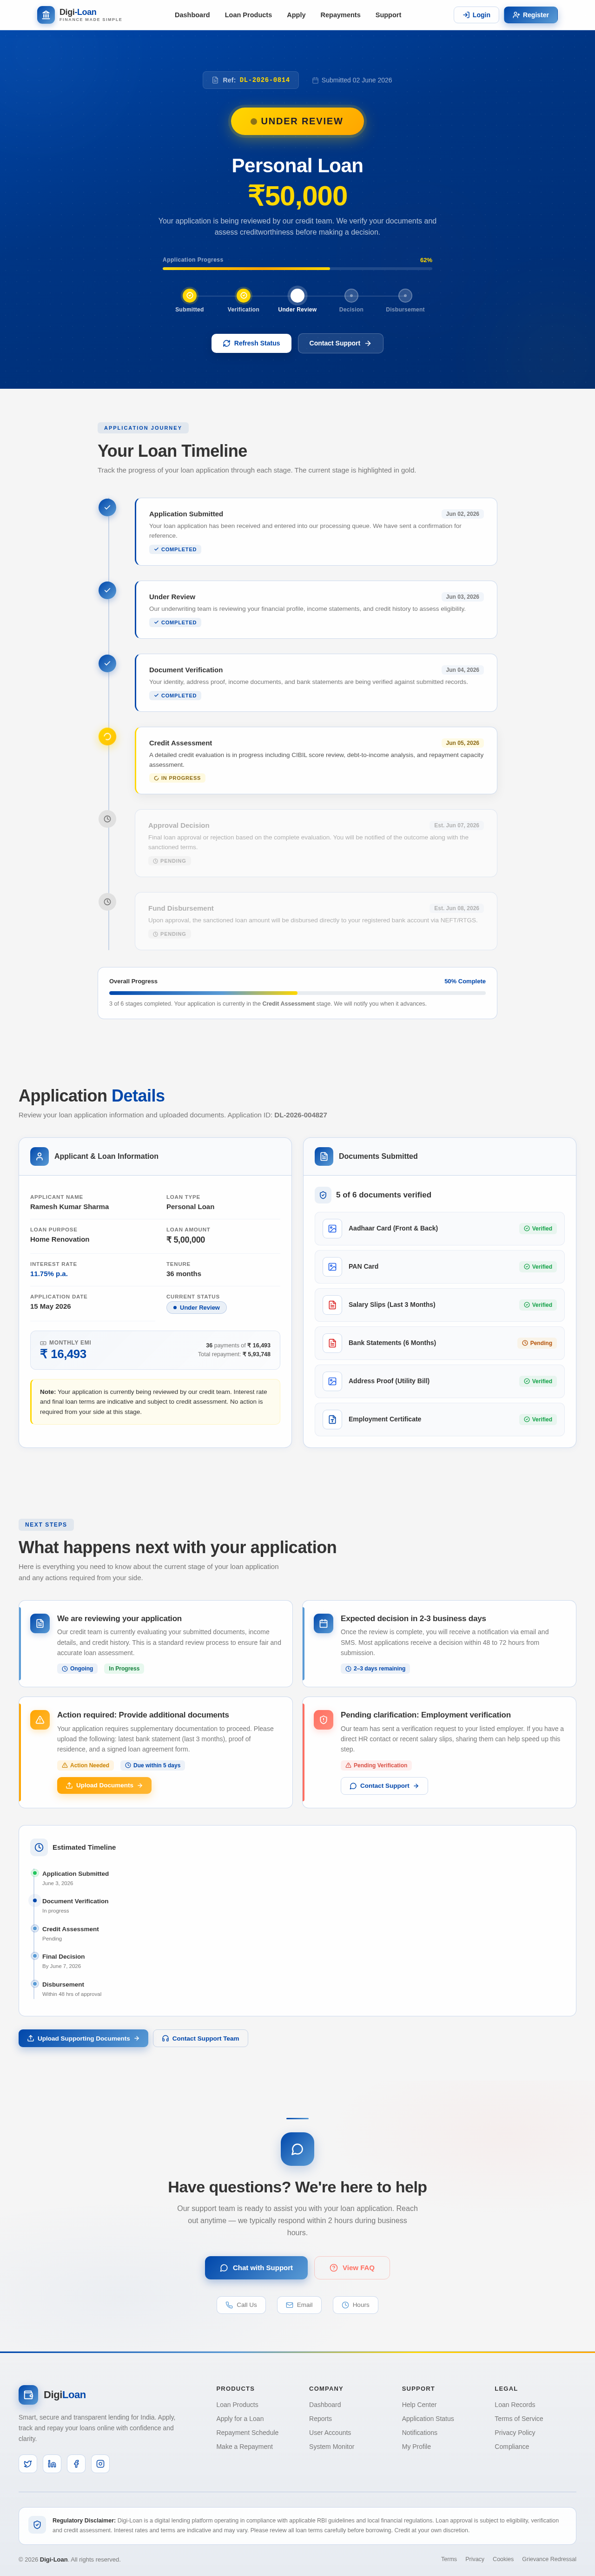Viewport: 595px width, 2576px height.
Task: Select the Decision step circle
Action: tap(351, 296)
